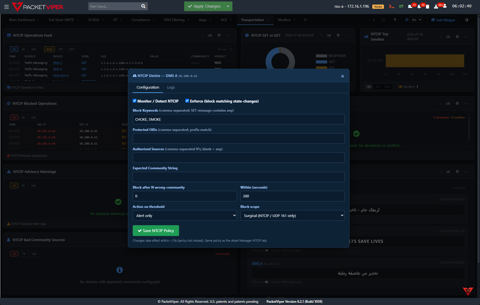Screen dimensions: 480x305
Task: Select SET verb filter in Operations Feed
Action: tap(61, 49)
